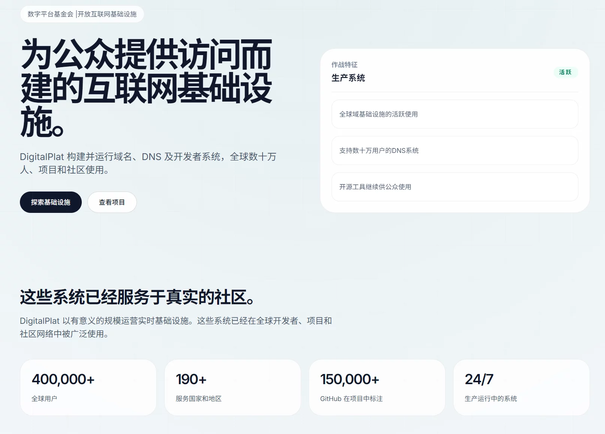Click the "全球用户" caption text
This screenshot has width=605, height=434.
point(42,399)
